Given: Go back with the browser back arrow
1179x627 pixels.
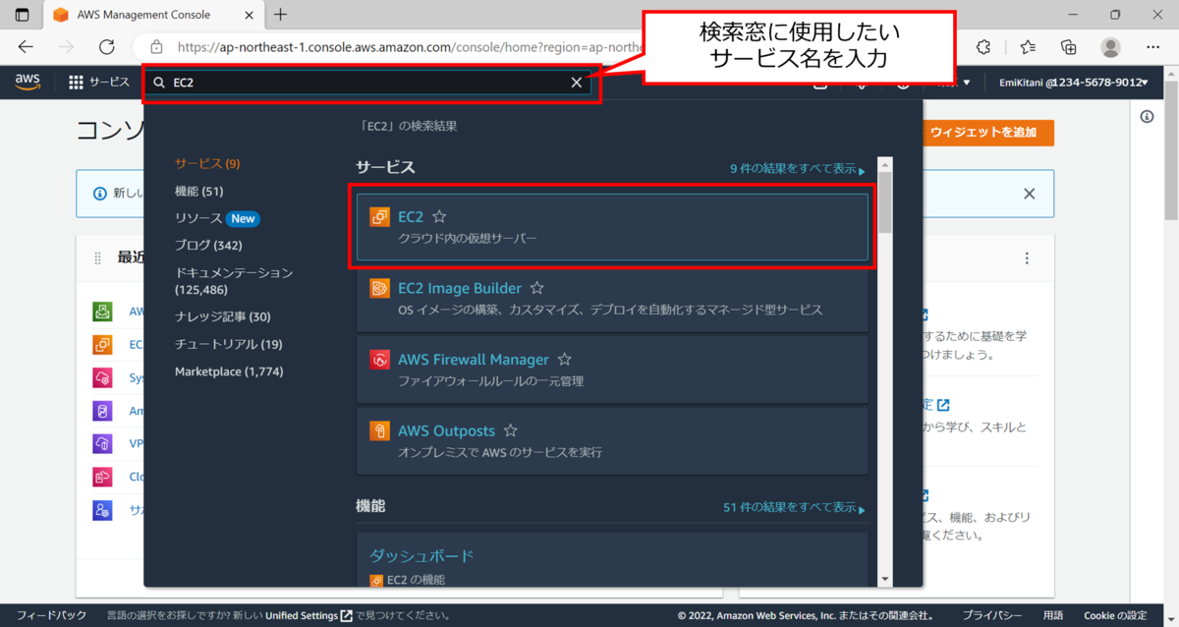Looking at the screenshot, I should [26, 47].
